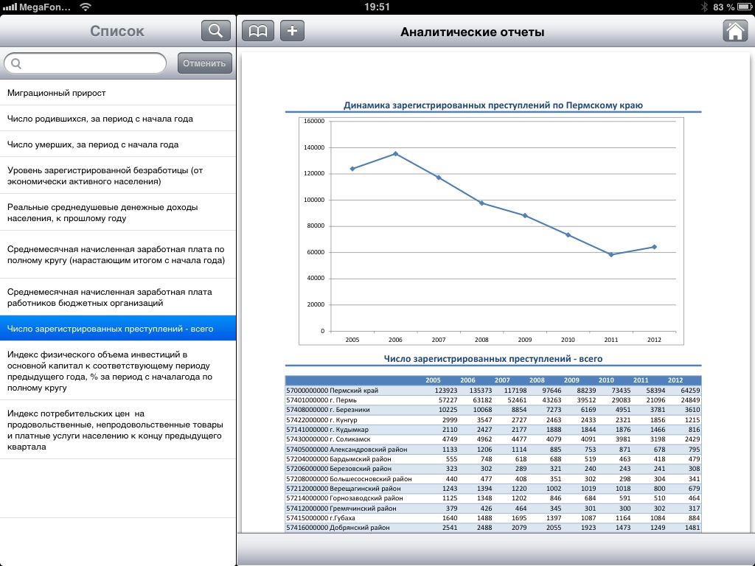
Task: Open the bookmarks book icon
Action: (258, 31)
